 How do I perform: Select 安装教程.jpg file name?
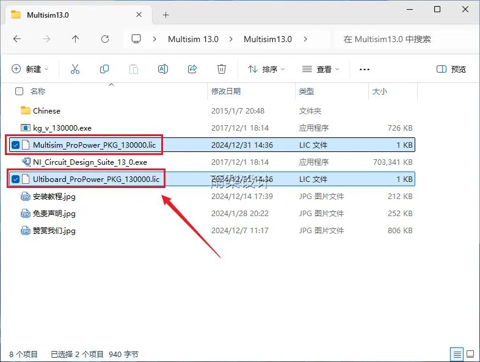click(x=54, y=197)
